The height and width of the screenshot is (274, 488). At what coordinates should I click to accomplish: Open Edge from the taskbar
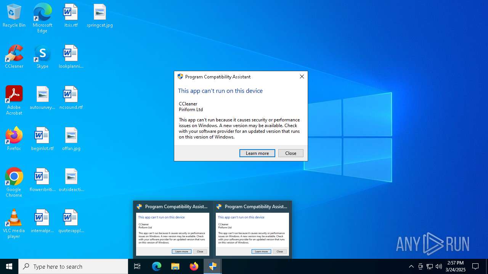(157, 266)
